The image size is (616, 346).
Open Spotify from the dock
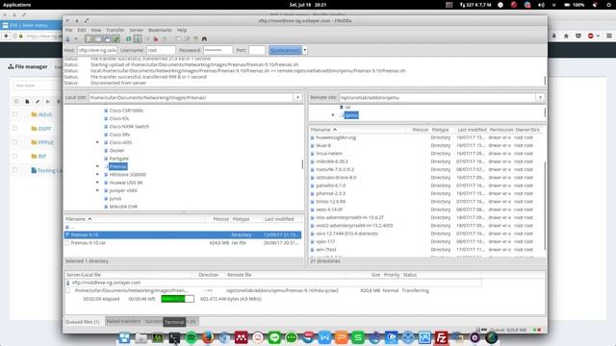(x=191, y=337)
